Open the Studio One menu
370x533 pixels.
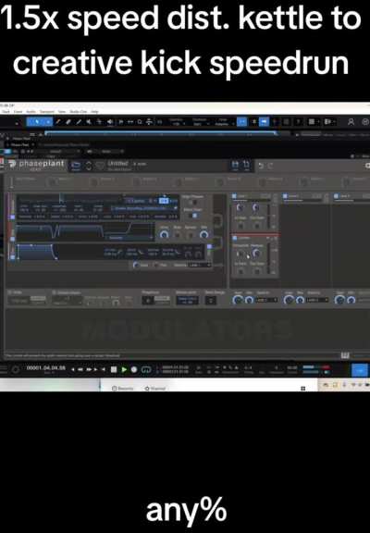78,111
